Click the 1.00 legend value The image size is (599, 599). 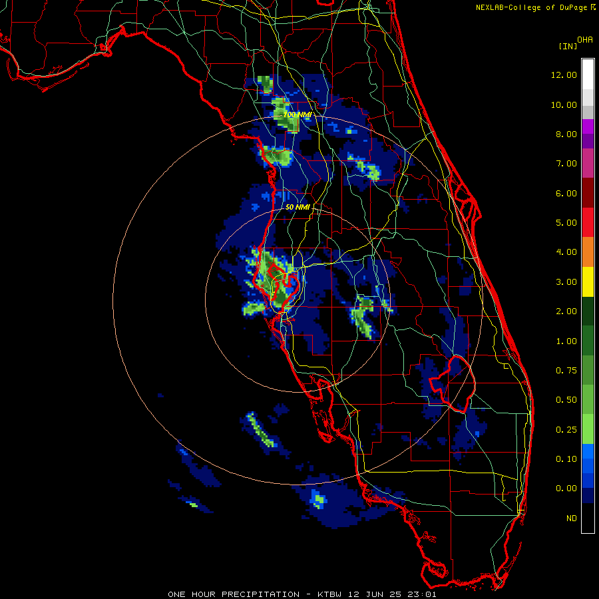point(566,341)
